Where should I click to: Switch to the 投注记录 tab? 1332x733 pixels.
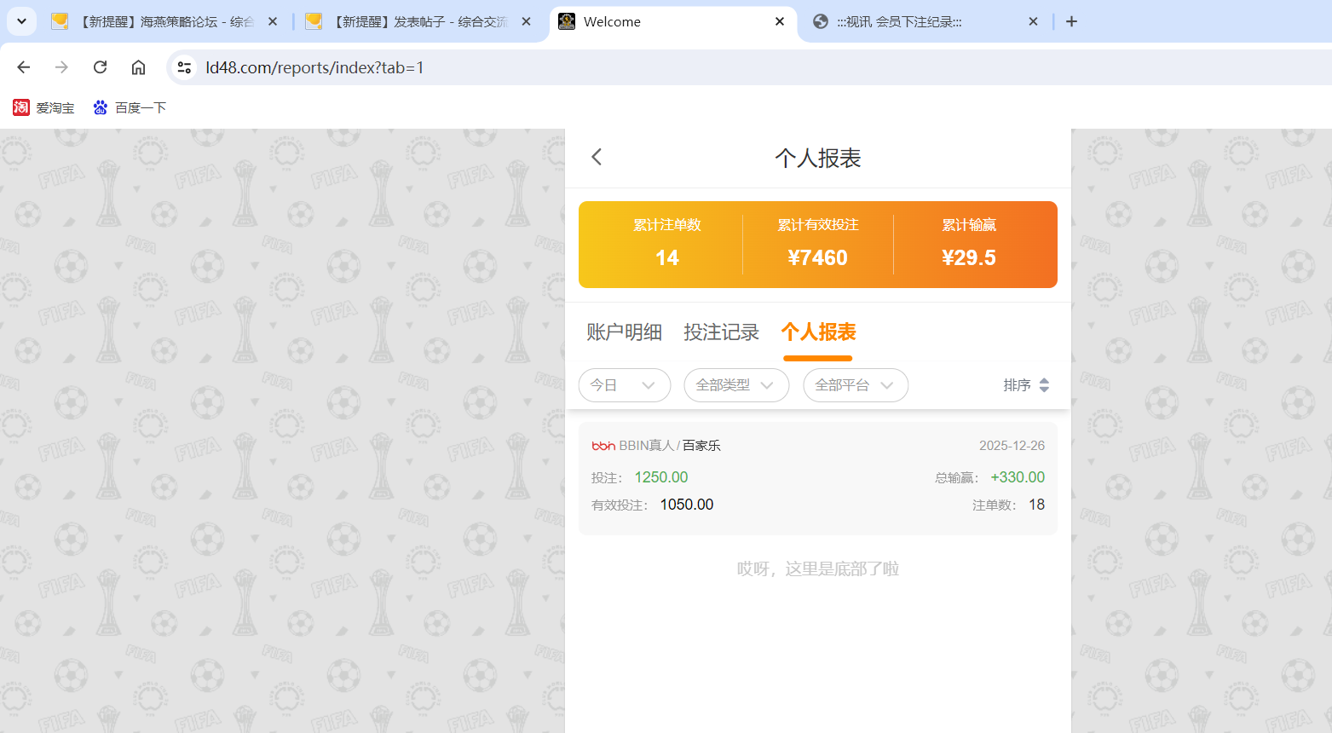(x=722, y=332)
